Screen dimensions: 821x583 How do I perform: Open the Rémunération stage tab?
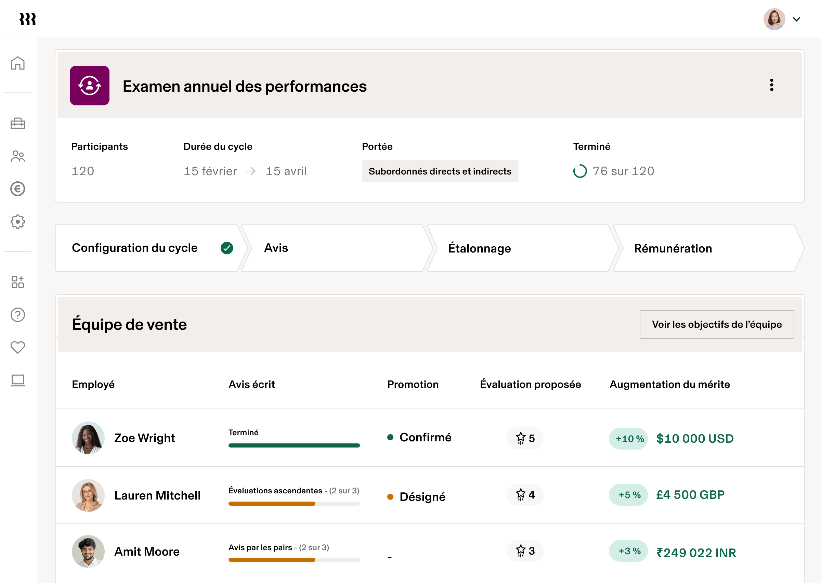(674, 248)
